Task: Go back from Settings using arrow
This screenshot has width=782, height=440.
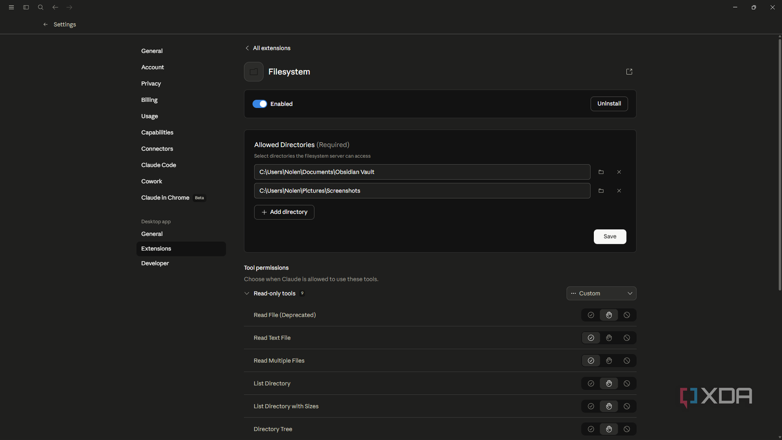Action: [45, 25]
